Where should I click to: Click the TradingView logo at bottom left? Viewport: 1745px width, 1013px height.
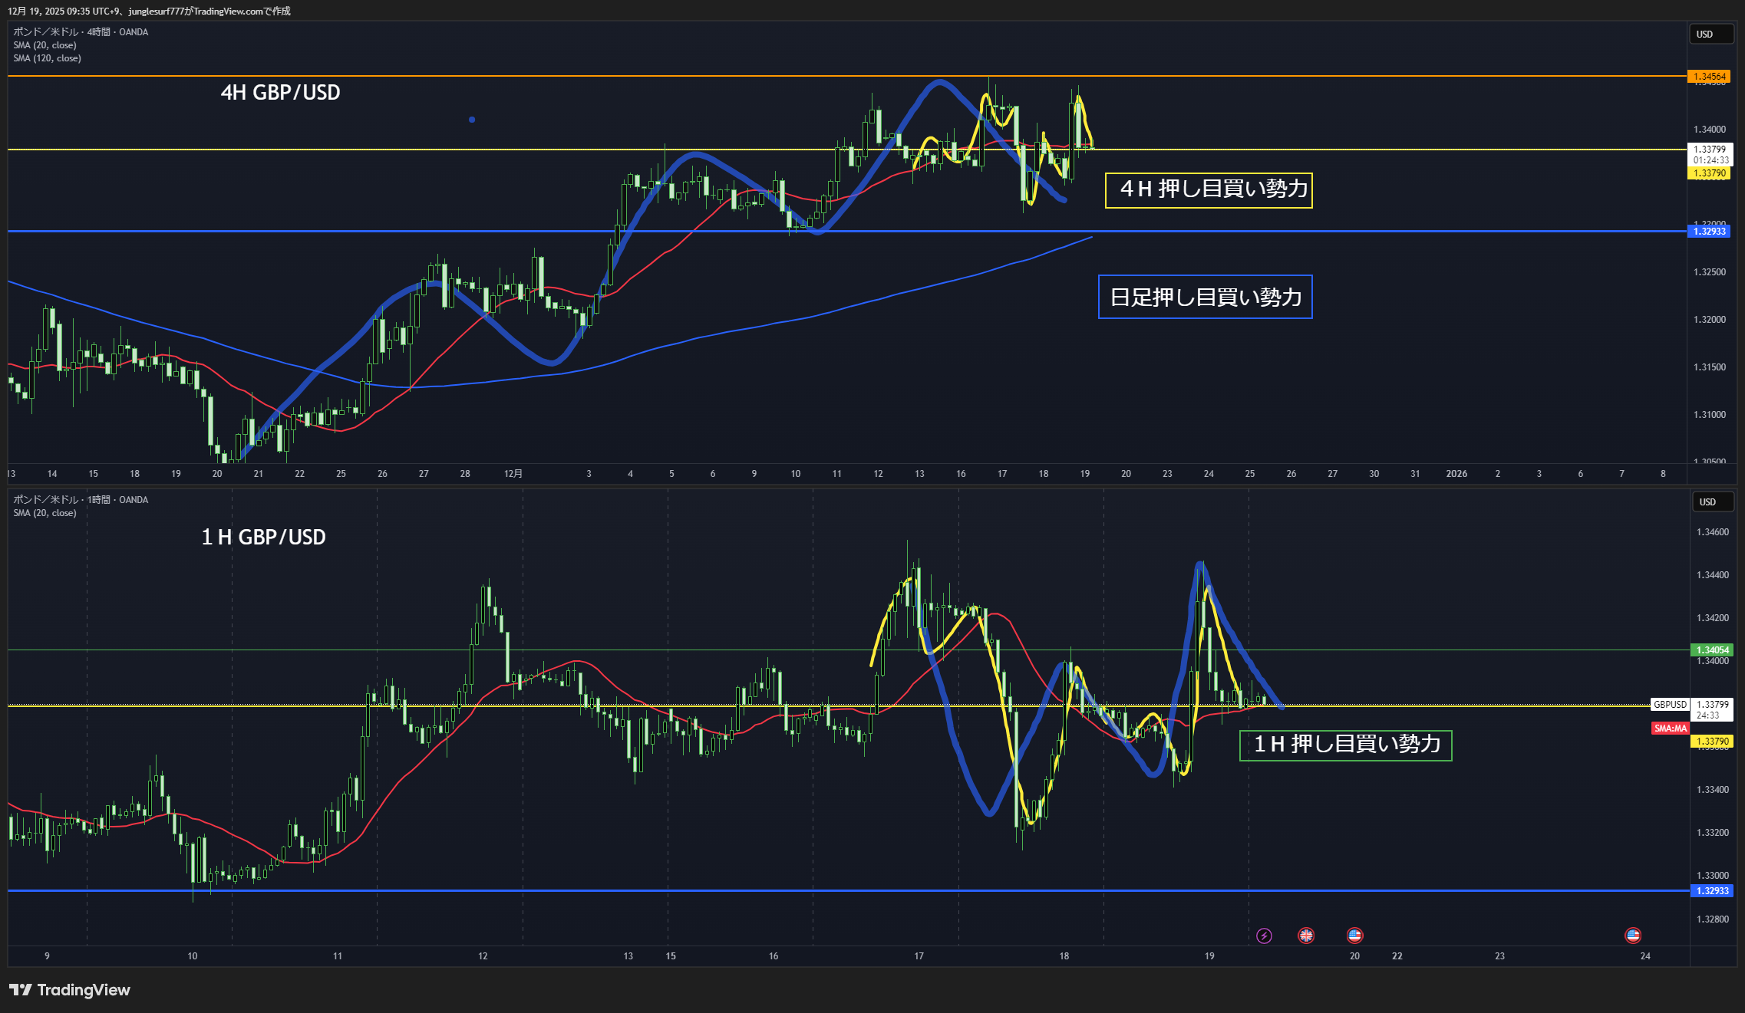tap(70, 990)
